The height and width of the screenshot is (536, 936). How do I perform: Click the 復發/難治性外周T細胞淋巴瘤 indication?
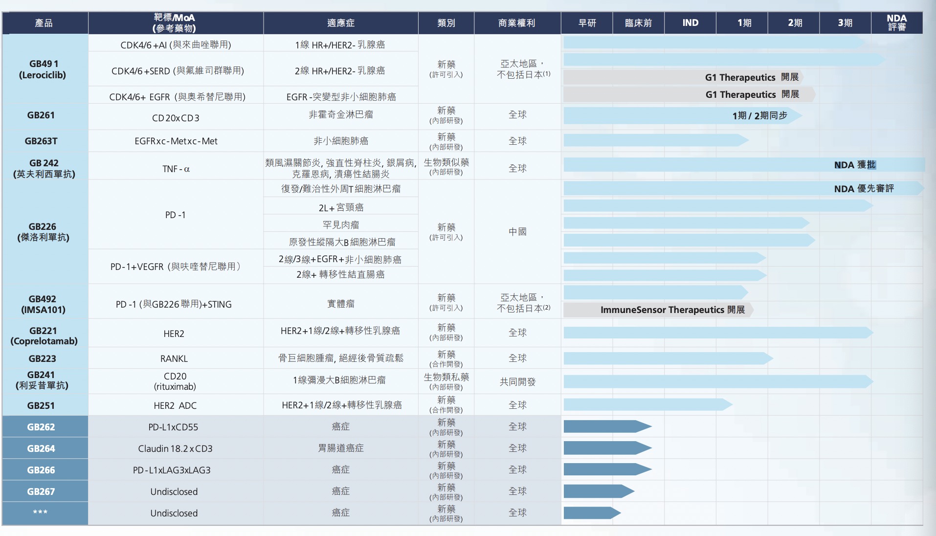click(341, 188)
